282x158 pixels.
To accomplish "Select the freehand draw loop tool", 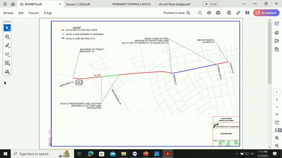I will click(7, 54).
